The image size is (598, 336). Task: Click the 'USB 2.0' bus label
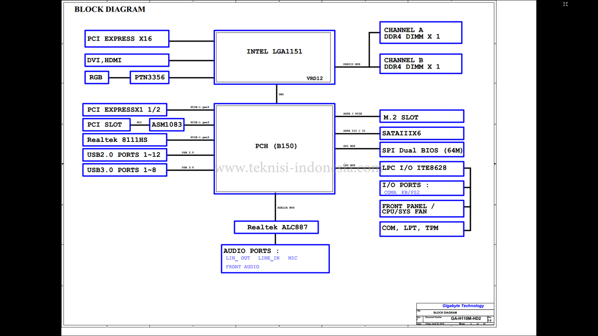pos(188,153)
